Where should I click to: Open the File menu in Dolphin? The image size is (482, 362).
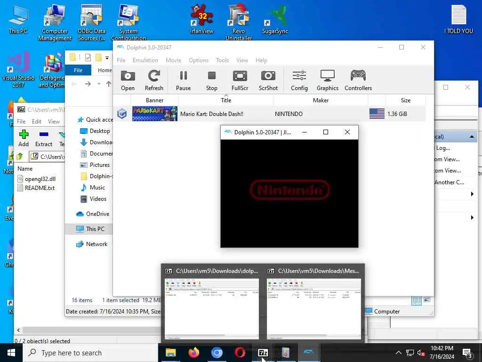point(121,60)
